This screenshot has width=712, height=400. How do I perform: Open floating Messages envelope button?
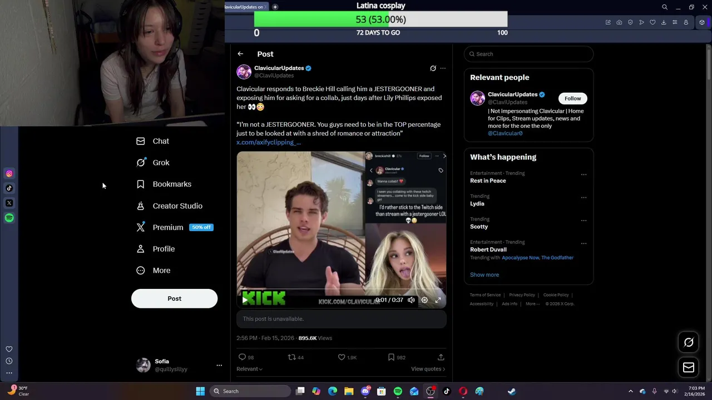click(689, 367)
